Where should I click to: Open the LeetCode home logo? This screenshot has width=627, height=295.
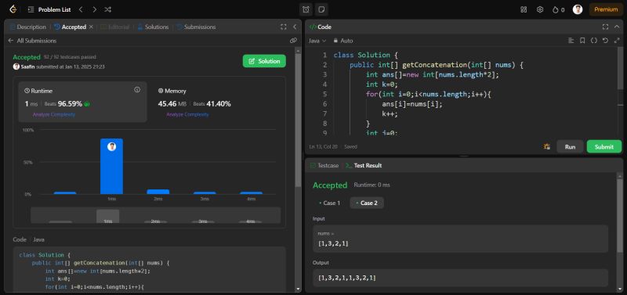13,9
